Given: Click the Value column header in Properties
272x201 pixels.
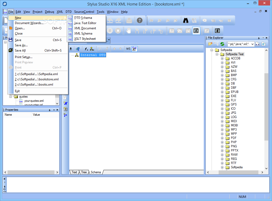Looking at the screenshot, I should point(45,115).
